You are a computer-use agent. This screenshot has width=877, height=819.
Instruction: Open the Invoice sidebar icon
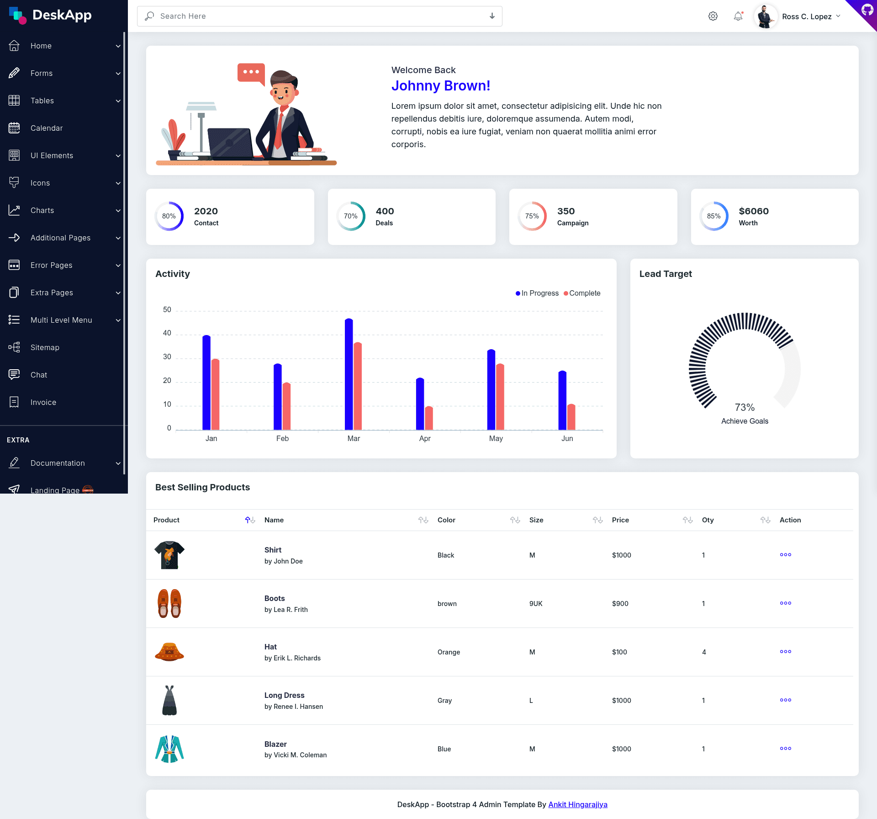tap(14, 402)
